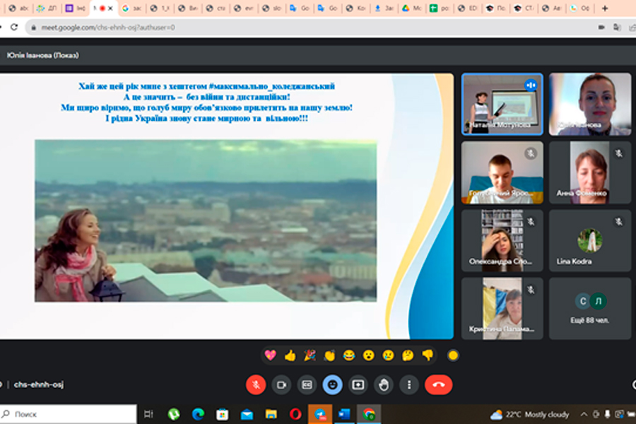Unmute the microphone in Meet
Image resolution: width=636 pixels, height=424 pixels.
coord(256,384)
